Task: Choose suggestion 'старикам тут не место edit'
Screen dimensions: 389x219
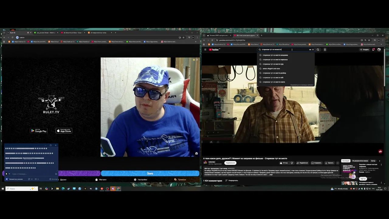Action: click(286, 78)
